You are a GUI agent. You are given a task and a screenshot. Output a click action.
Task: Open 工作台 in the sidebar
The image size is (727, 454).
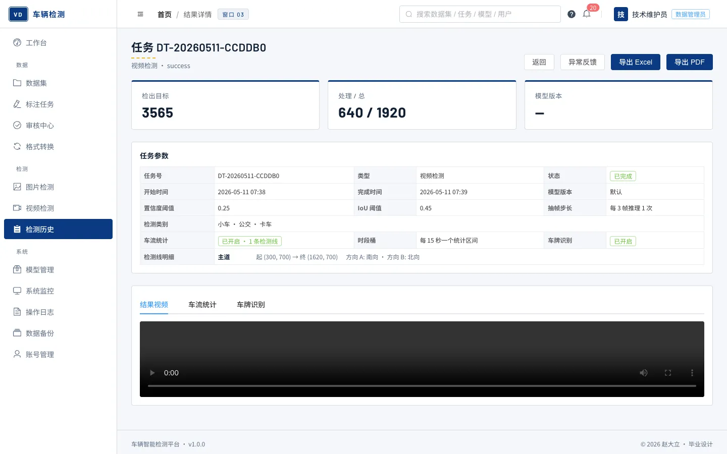(x=58, y=43)
